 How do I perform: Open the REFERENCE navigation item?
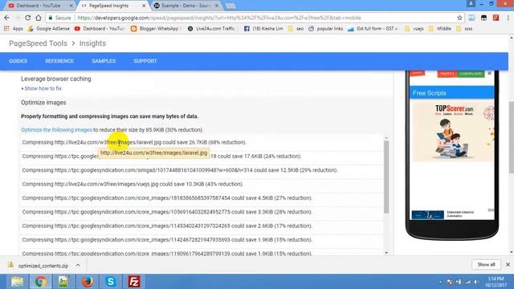[x=59, y=61]
